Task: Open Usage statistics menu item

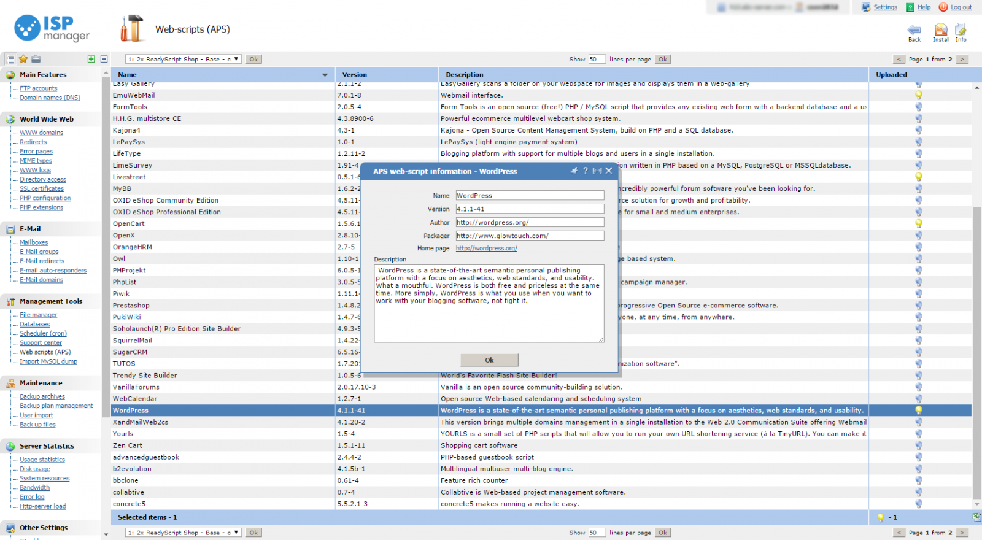Action: [x=42, y=460]
